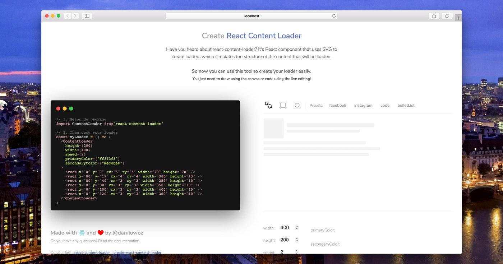
Task: Select the rectangle drawing tool
Action: 283,105
